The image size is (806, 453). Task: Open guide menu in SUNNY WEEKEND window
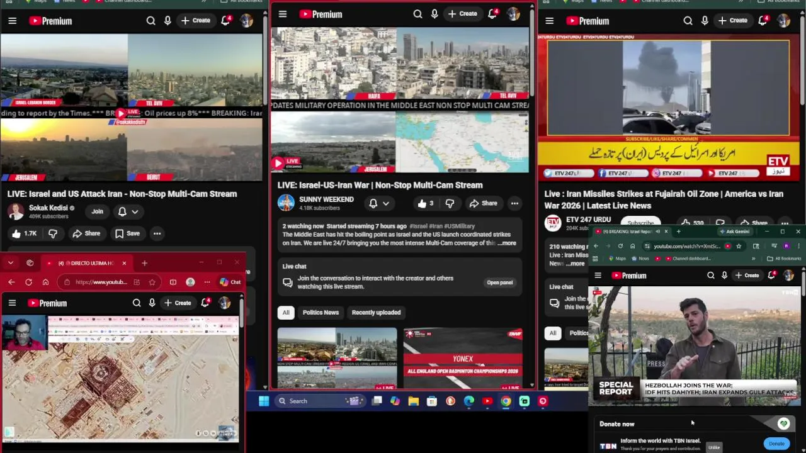click(x=283, y=14)
